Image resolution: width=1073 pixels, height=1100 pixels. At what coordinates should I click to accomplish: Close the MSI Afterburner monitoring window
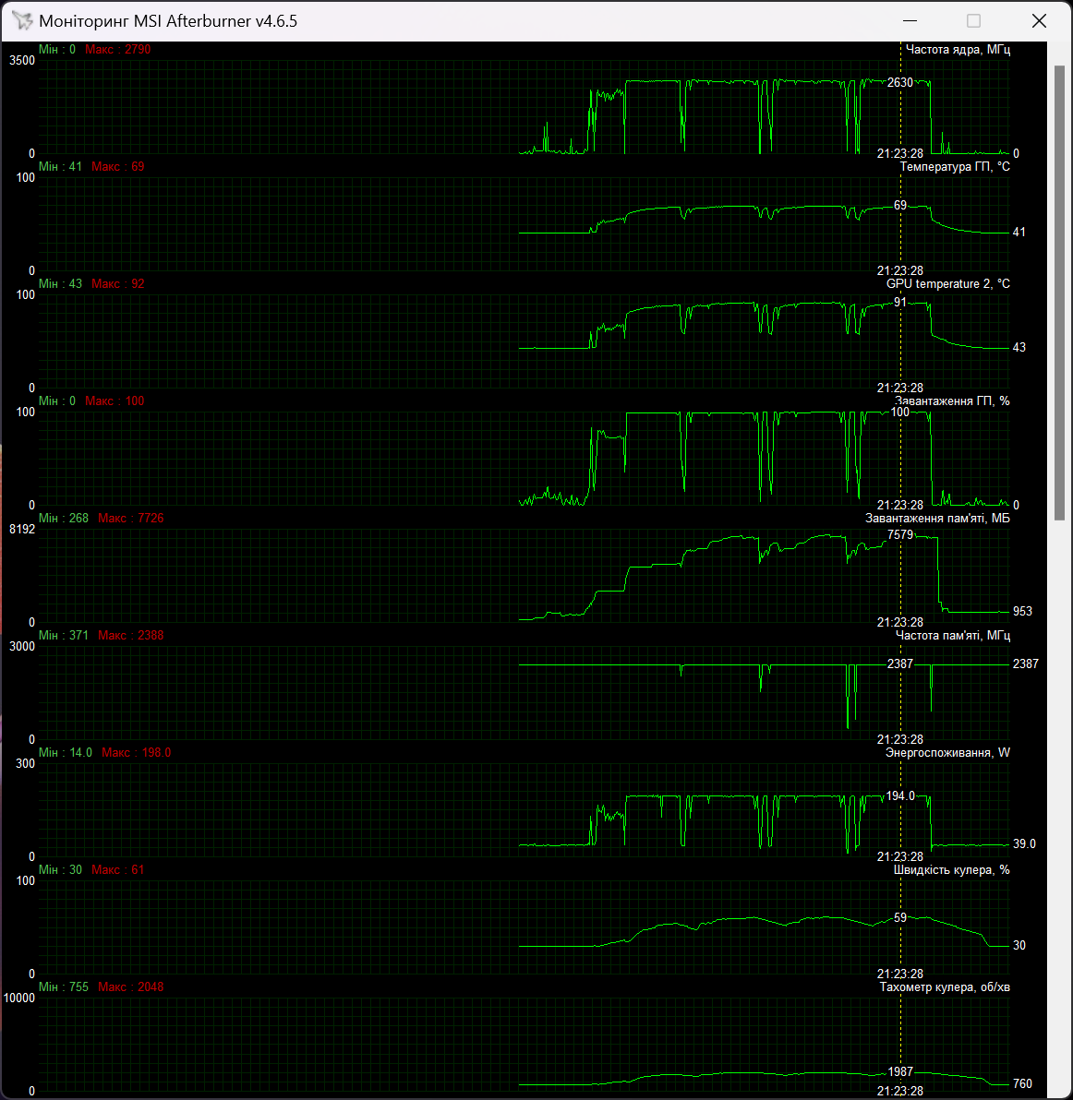[x=1040, y=21]
